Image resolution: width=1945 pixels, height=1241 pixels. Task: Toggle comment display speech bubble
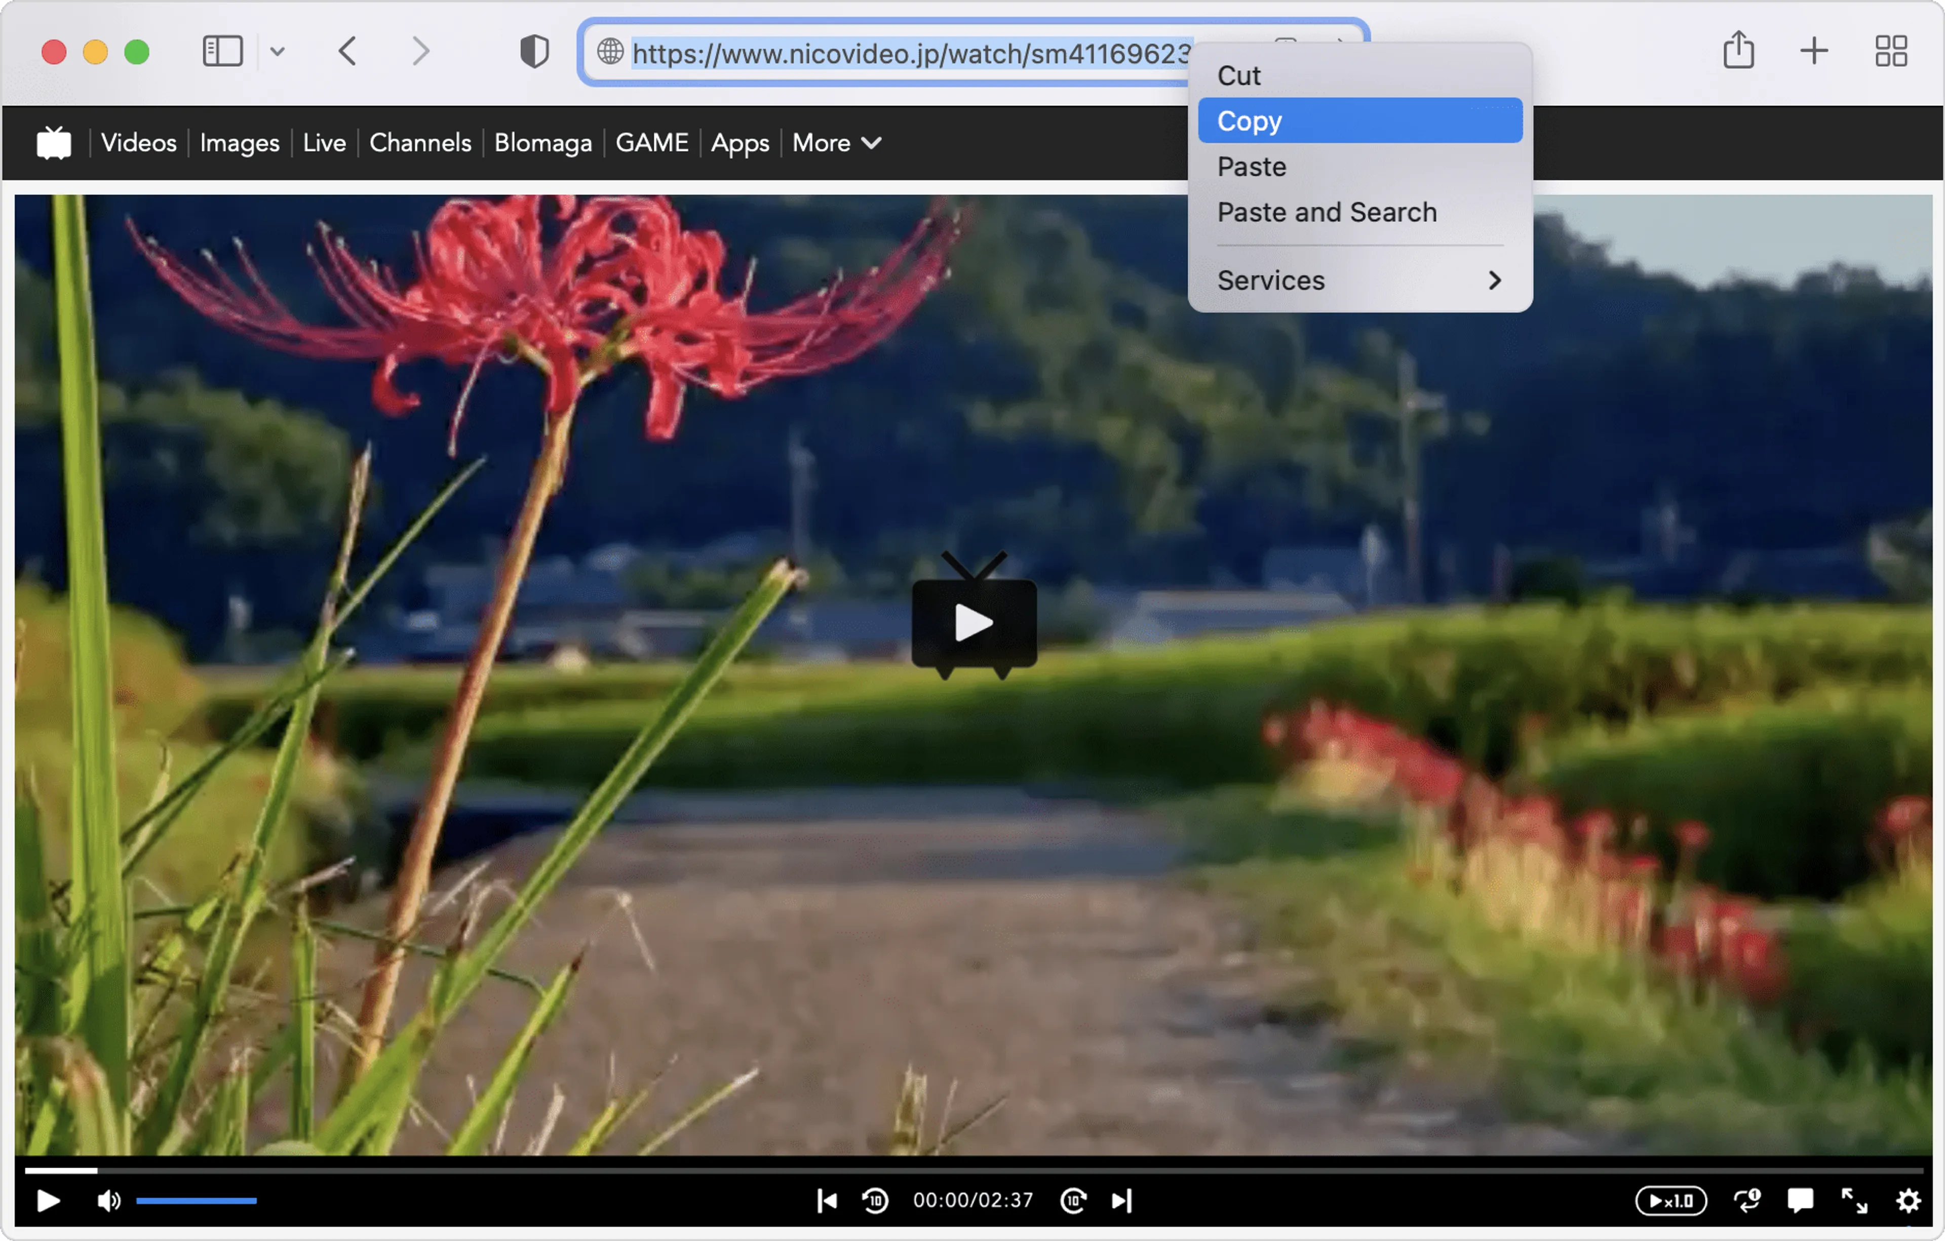[1801, 1200]
